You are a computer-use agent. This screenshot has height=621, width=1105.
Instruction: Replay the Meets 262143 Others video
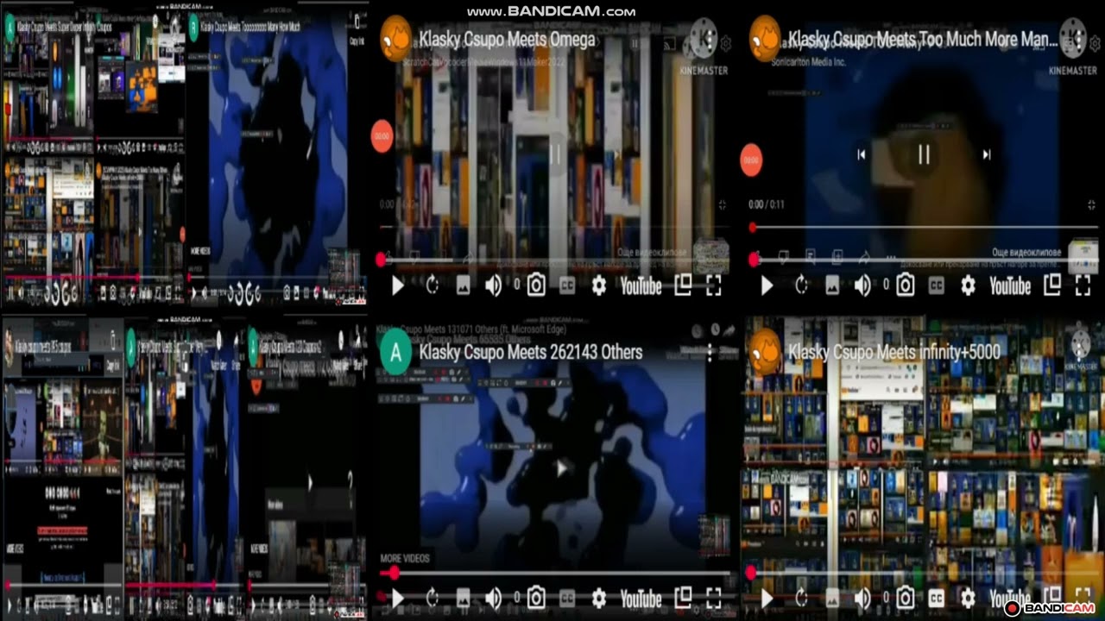[x=433, y=599]
